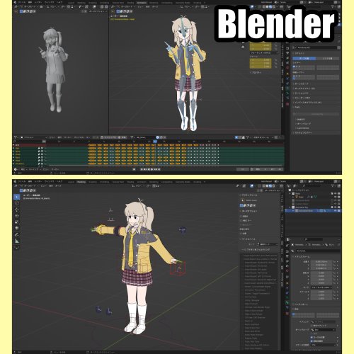Click the blue current-frame marker in dope sheet
This screenshot has height=354, width=354.
coord(155,142)
